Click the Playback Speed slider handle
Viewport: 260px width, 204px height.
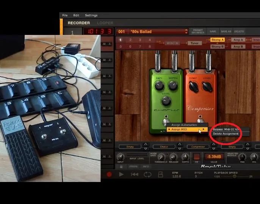pos(235,176)
